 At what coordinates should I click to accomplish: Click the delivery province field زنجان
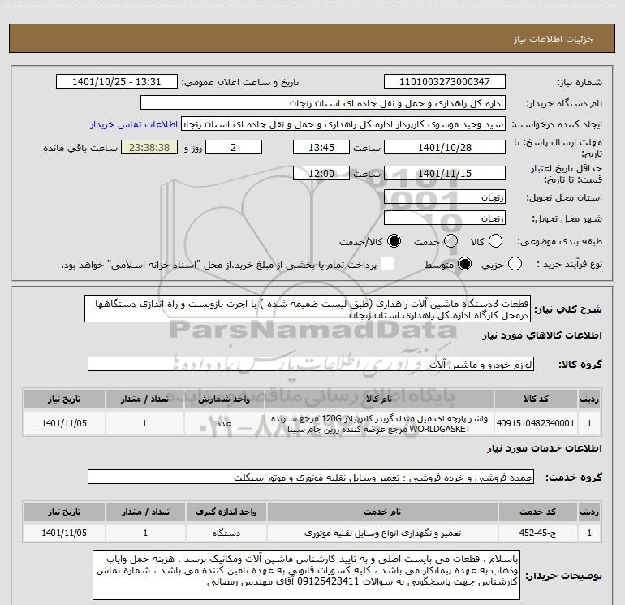tap(445, 197)
